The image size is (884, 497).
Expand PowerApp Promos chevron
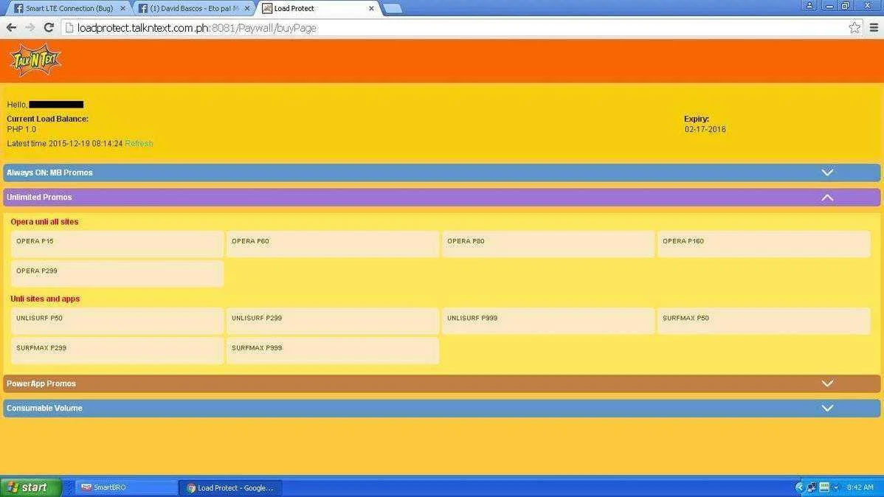coord(827,383)
